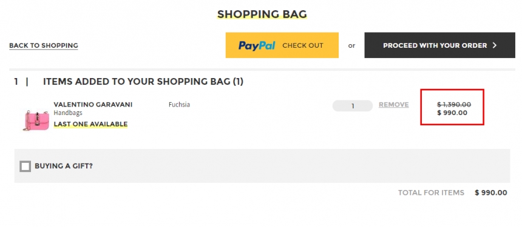Open the pink Valentino handbag thumbnail
The width and height of the screenshot is (522, 227).
(x=36, y=120)
